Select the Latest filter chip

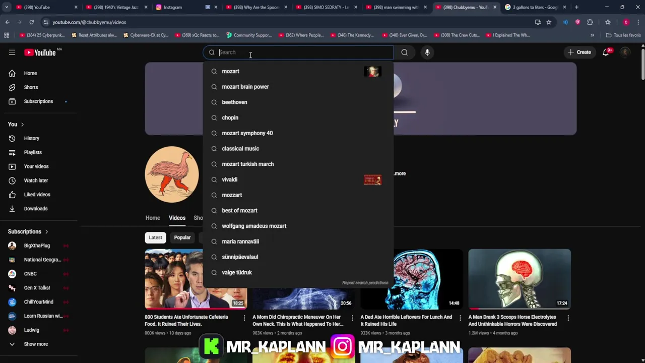155,237
